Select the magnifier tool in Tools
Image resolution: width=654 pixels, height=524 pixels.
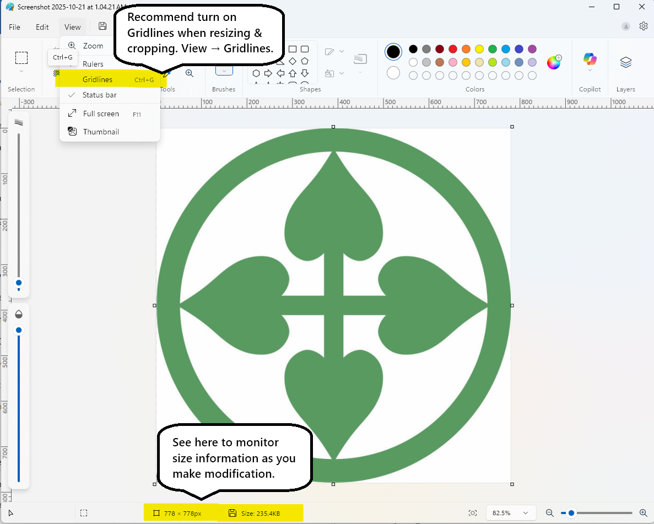tap(190, 73)
